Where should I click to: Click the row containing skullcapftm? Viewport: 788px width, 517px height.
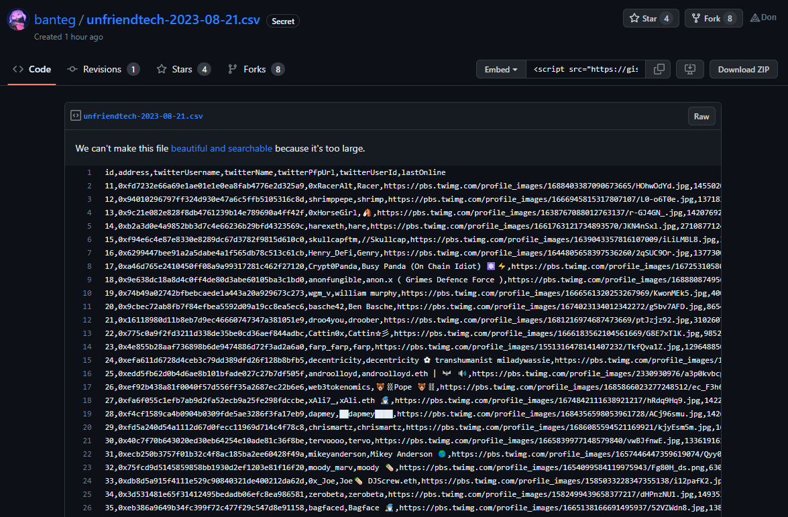pos(412,239)
